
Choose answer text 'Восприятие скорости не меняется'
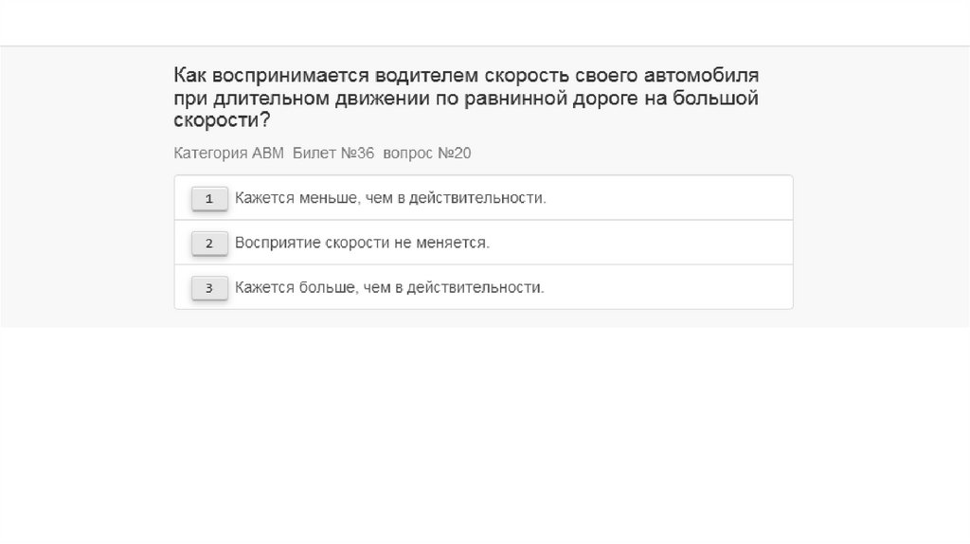(362, 243)
